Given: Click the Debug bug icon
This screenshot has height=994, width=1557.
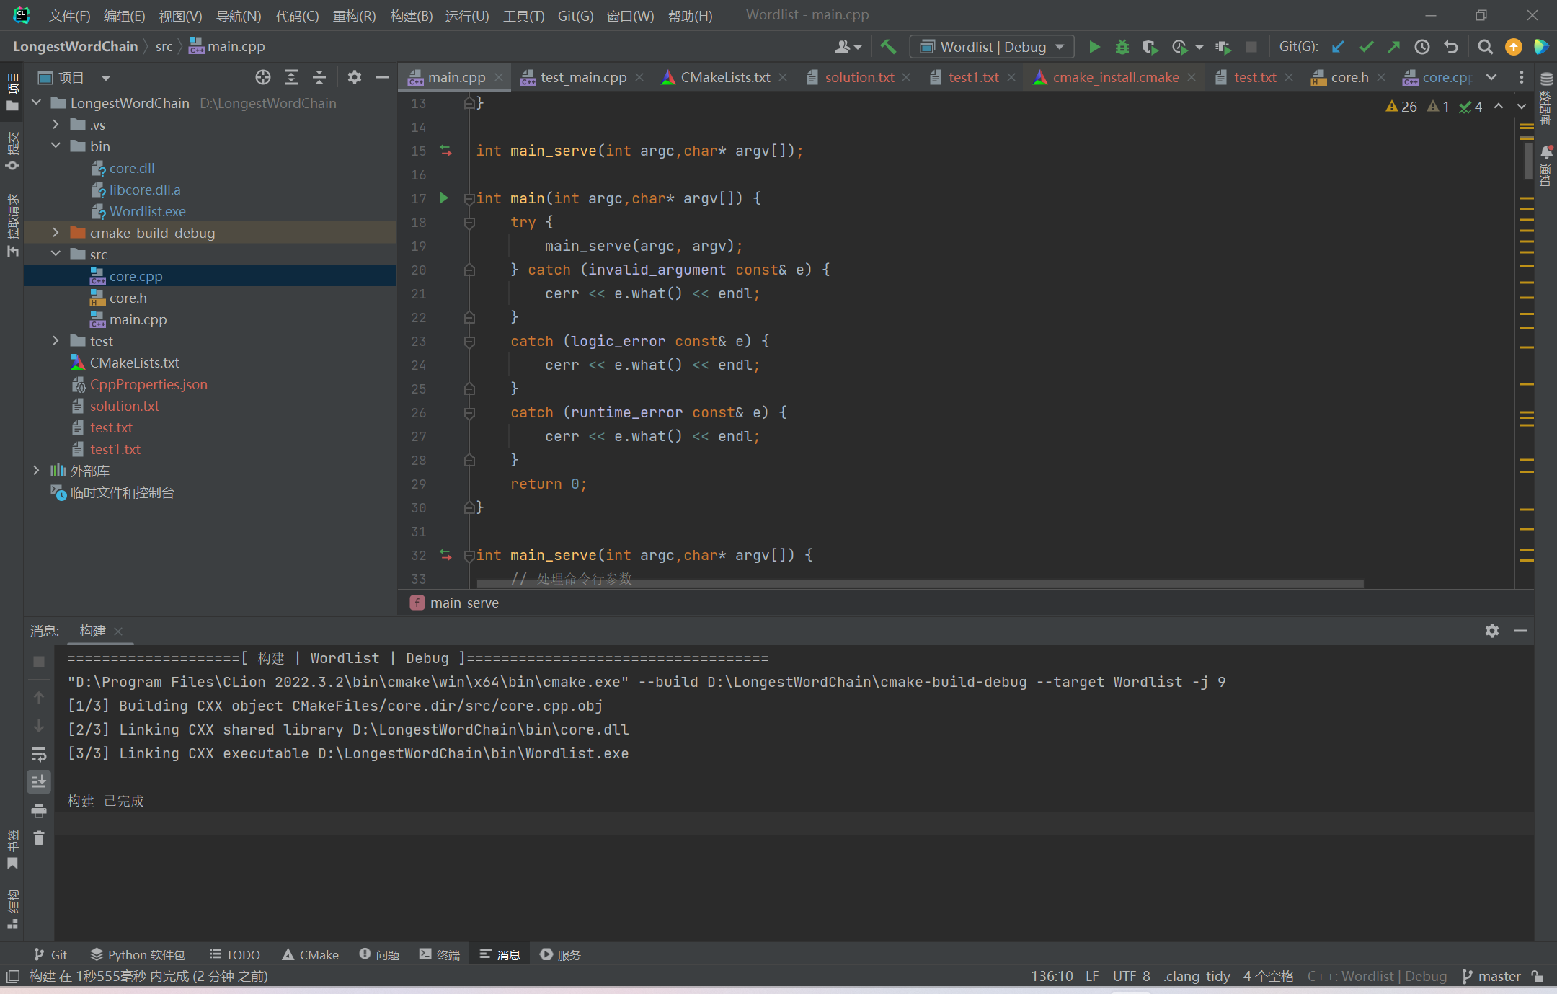Looking at the screenshot, I should click(x=1122, y=47).
